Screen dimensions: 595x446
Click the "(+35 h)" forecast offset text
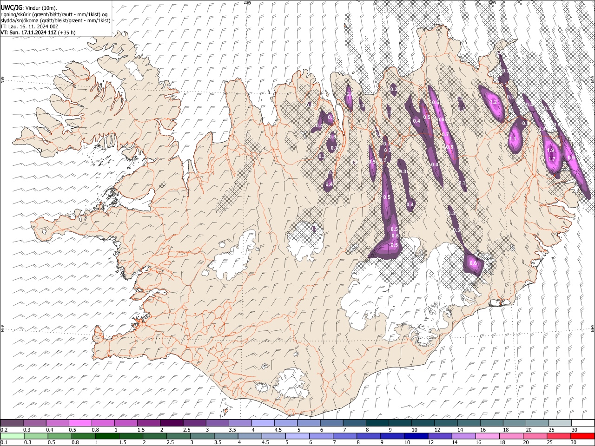[x=66, y=33]
